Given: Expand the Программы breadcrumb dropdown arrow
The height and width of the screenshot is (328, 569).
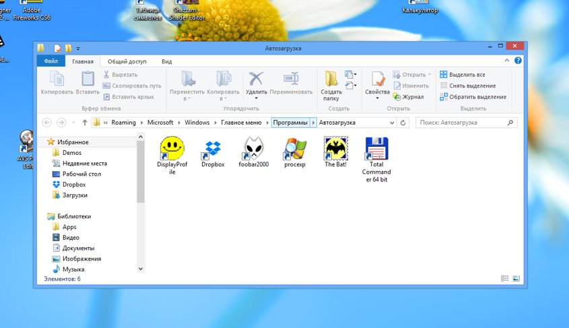Looking at the screenshot, I should point(313,123).
